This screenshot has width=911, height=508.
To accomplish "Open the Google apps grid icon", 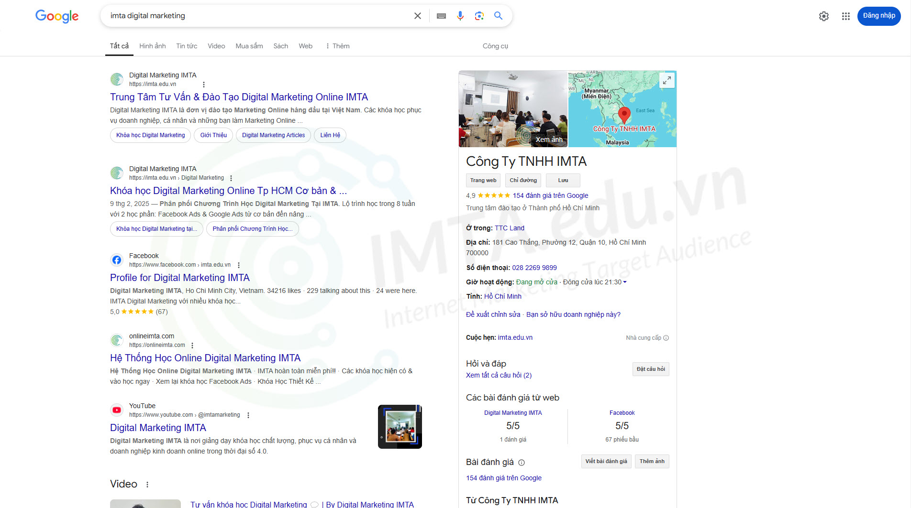I will coord(846,16).
